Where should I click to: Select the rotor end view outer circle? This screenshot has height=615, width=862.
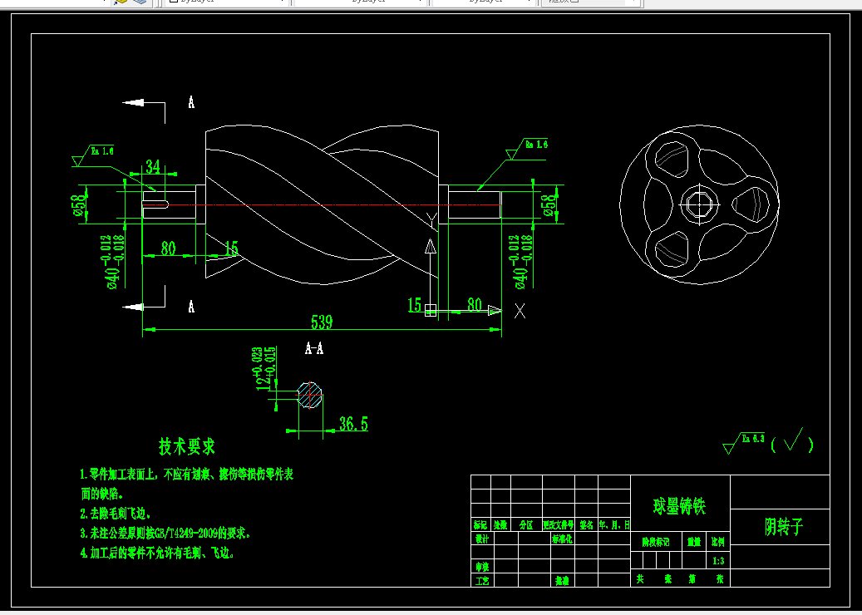(699, 204)
